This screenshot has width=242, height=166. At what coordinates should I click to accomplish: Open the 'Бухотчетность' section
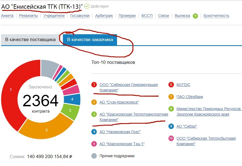(x=216, y=16)
